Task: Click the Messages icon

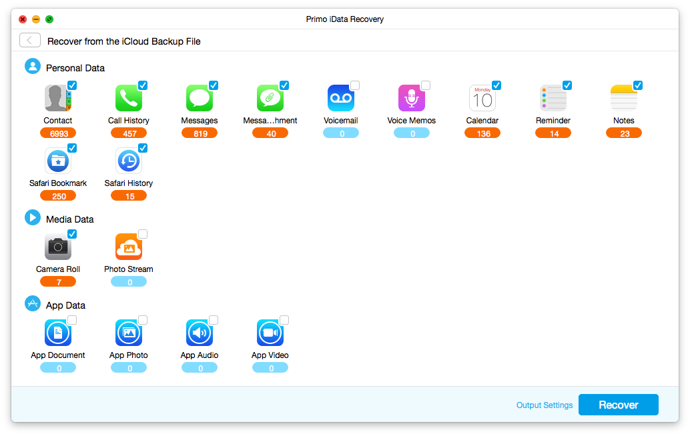Action: coord(200,97)
